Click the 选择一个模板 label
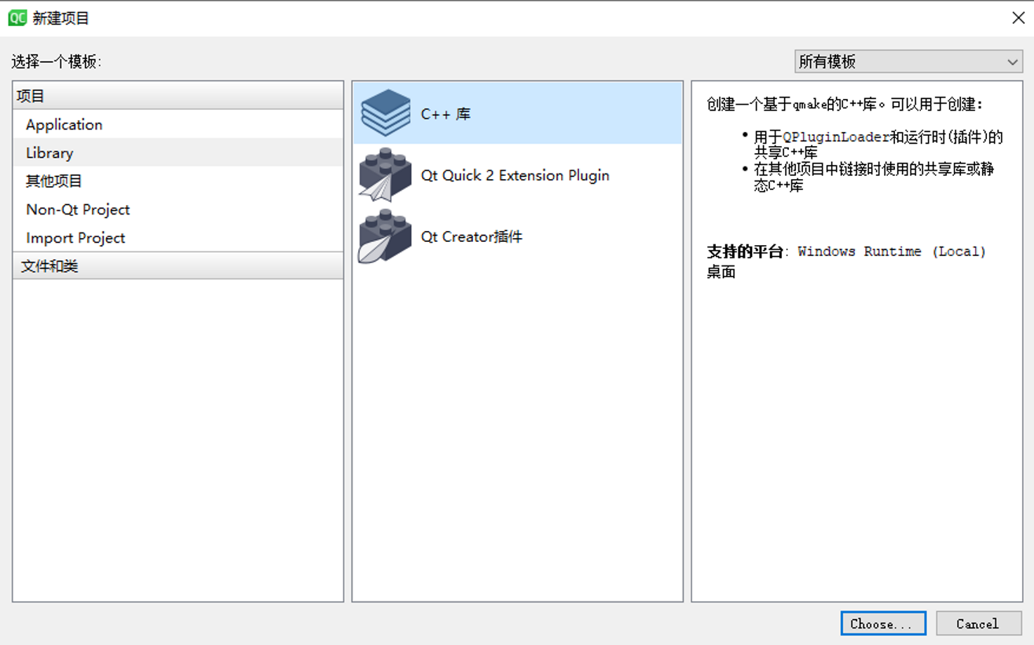The image size is (1034, 645). click(x=57, y=61)
